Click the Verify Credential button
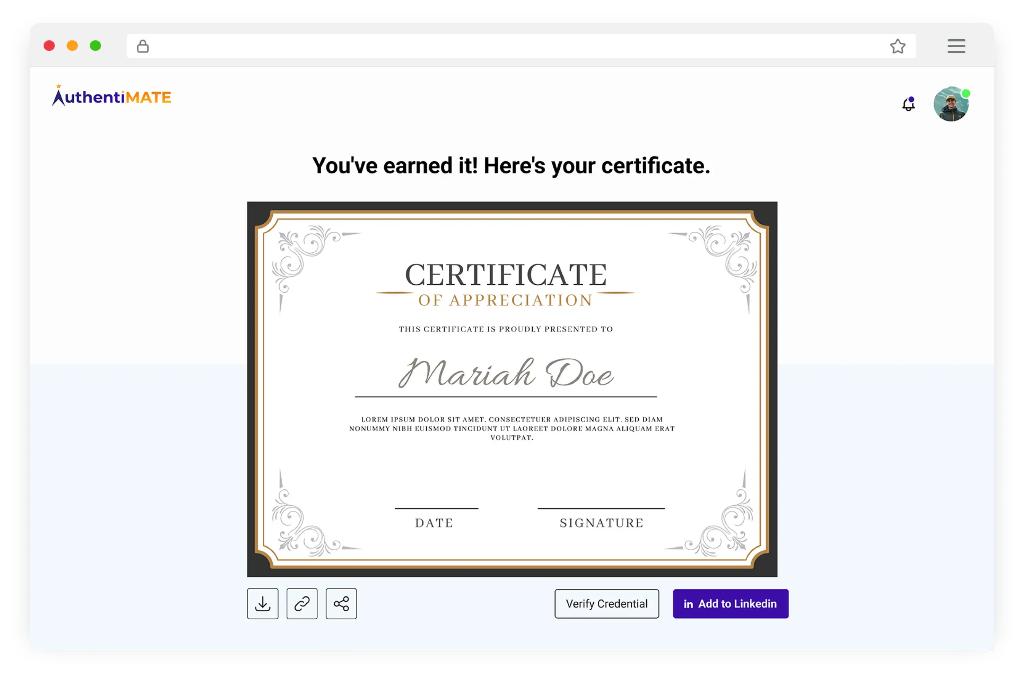 pos(606,604)
